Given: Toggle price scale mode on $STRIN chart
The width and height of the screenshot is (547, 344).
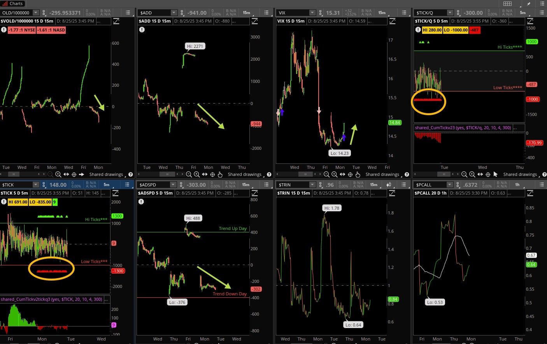Looking at the screenshot, I should (392, 193).
